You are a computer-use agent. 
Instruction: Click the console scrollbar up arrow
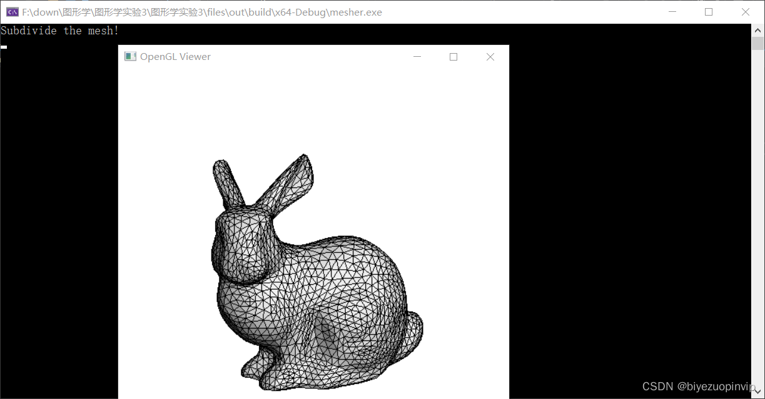pyautogui.click(x=758, y=29)
